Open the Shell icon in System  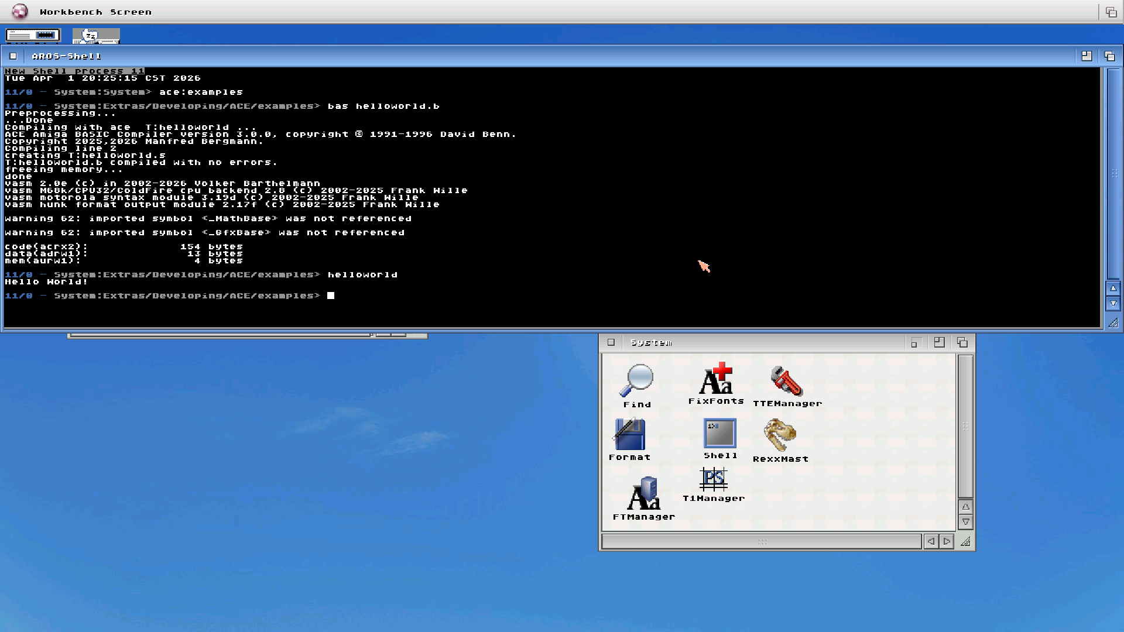[x=719, y=434]
